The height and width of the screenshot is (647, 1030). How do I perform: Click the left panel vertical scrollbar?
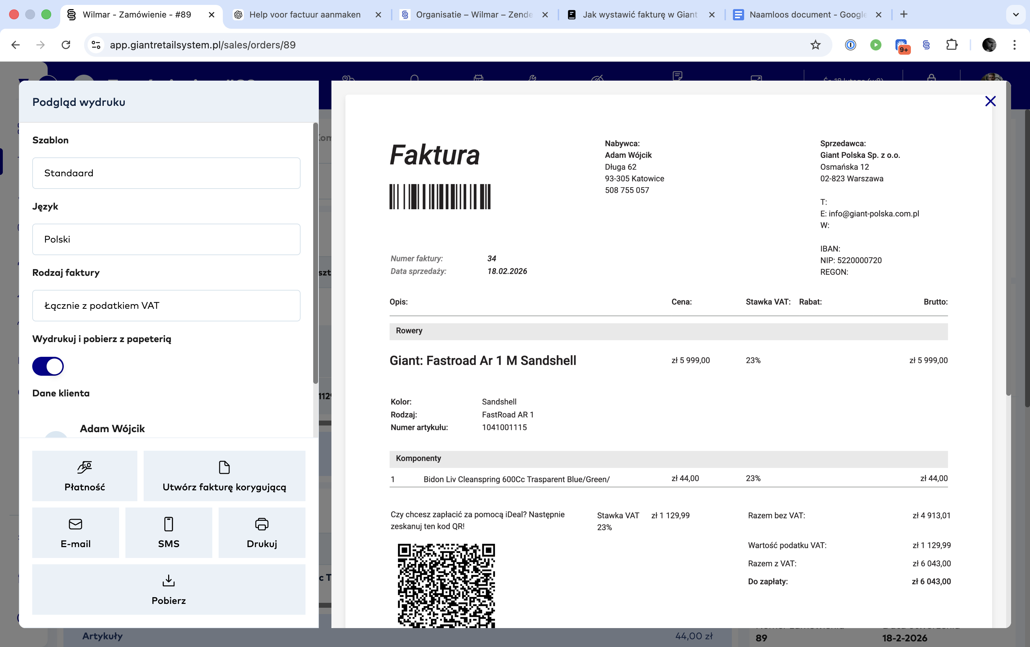[x=316, y=252]
